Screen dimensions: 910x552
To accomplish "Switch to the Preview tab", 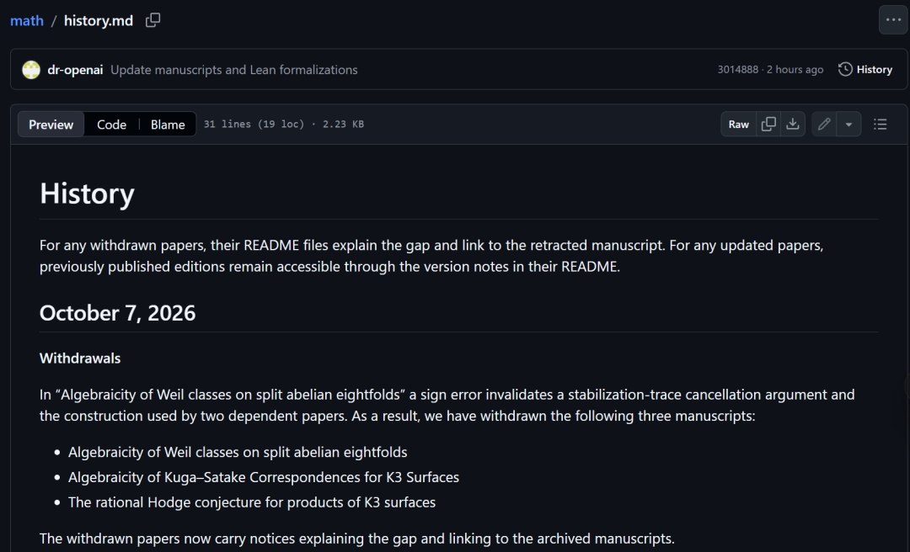I will [51, 125].
